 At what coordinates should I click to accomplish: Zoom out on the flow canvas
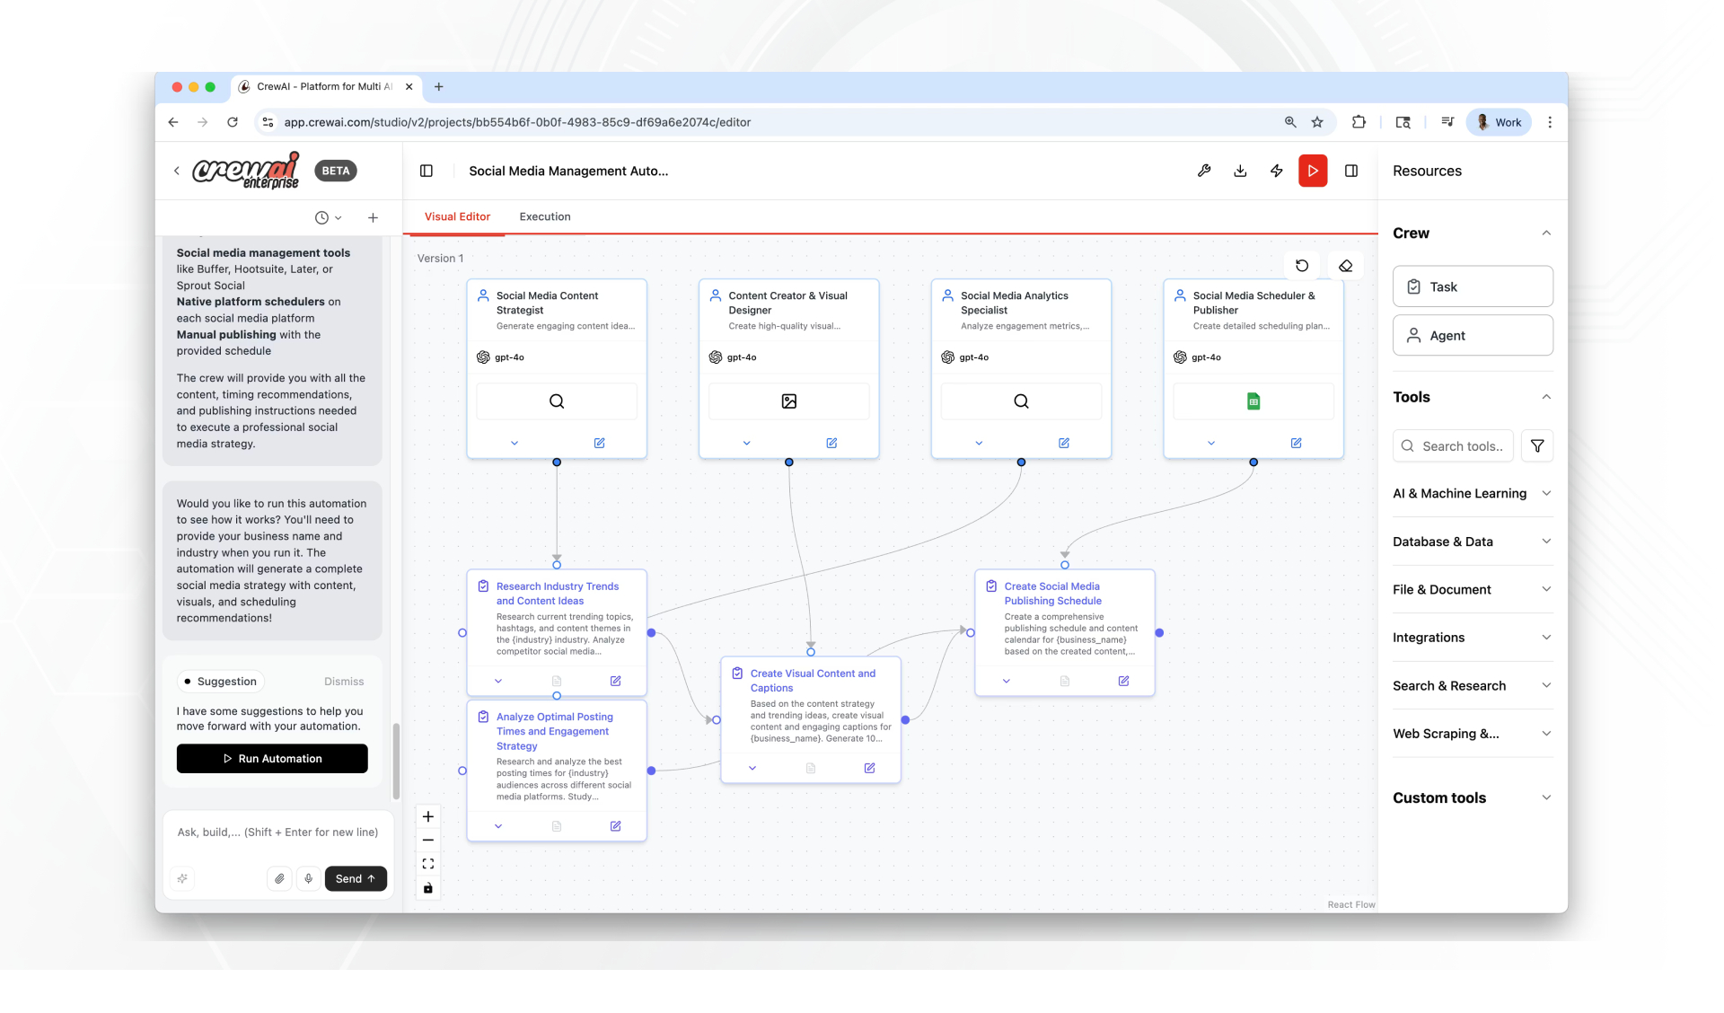coord(428,841)
